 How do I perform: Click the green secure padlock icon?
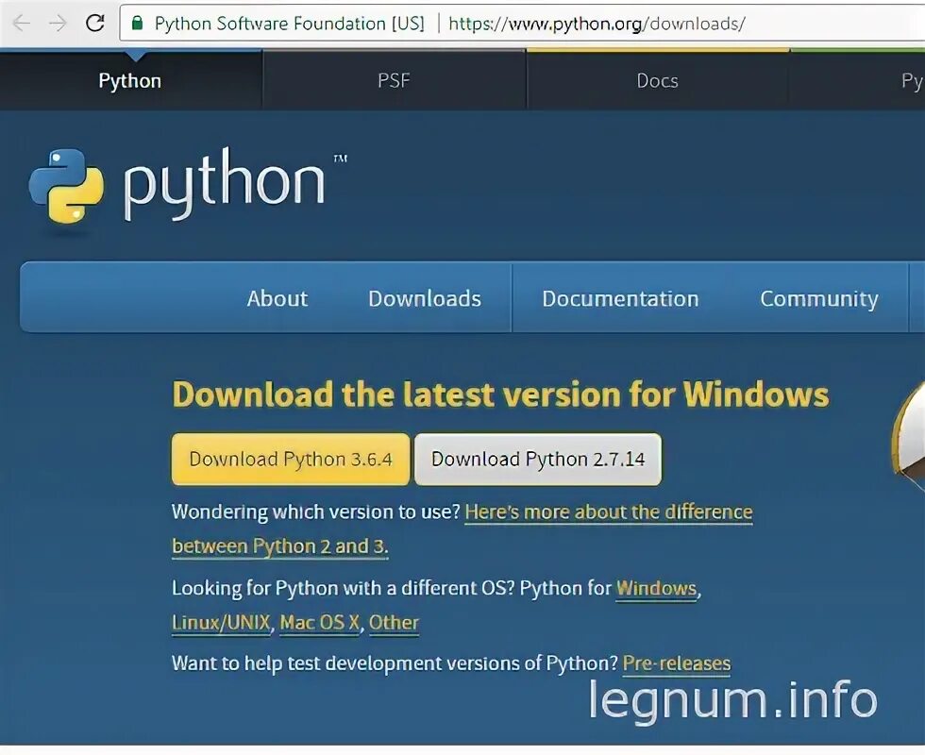click(138, 23)
